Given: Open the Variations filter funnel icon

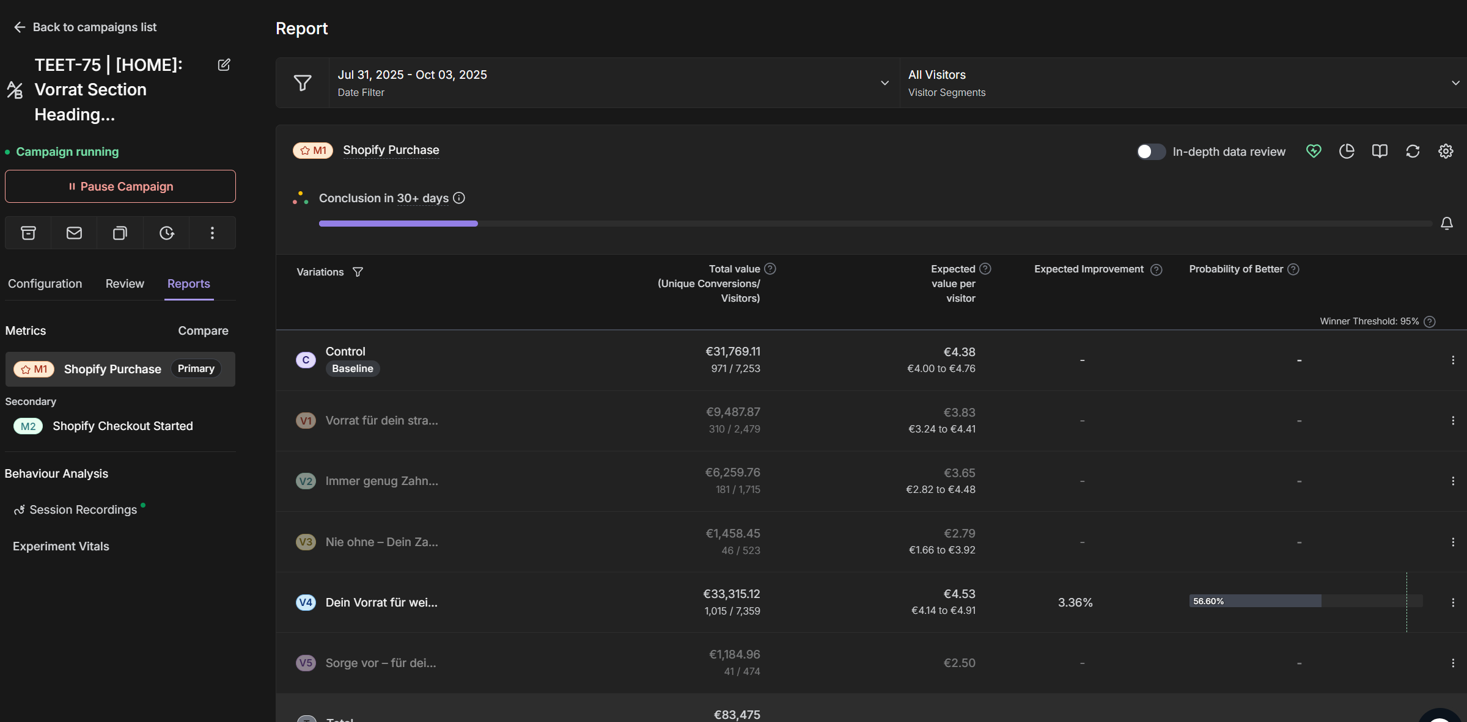Looking at the screenshot, I should pos(358,272).
